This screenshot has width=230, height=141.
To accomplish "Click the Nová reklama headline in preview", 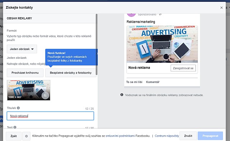I will coord(139,68).
